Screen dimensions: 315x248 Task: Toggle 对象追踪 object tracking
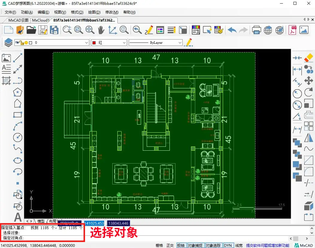(x=213, y=245)
